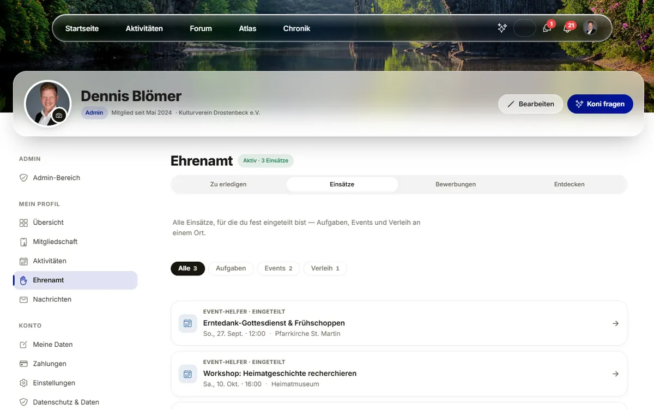The height and width of the screenshot is (409, 654).
Task: Open Datenschutz & Daten in sidebar
Action: pyautogui.click(x=75, y=402)
